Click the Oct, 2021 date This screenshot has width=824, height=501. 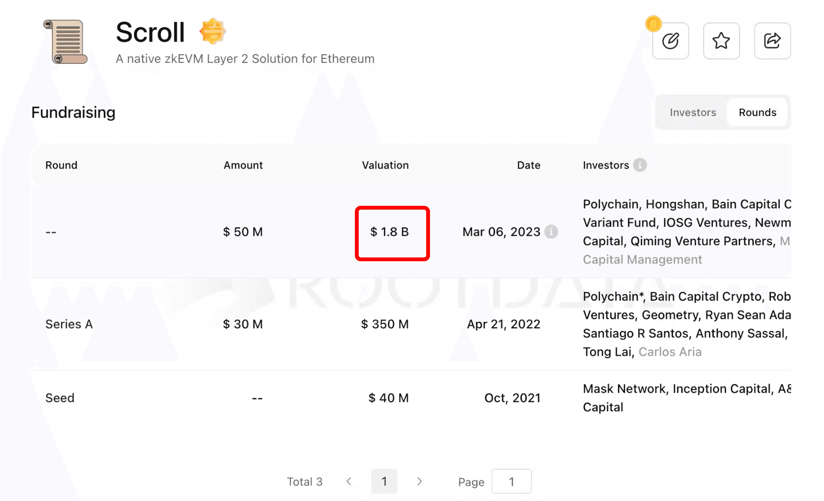[x=512, y=398]
